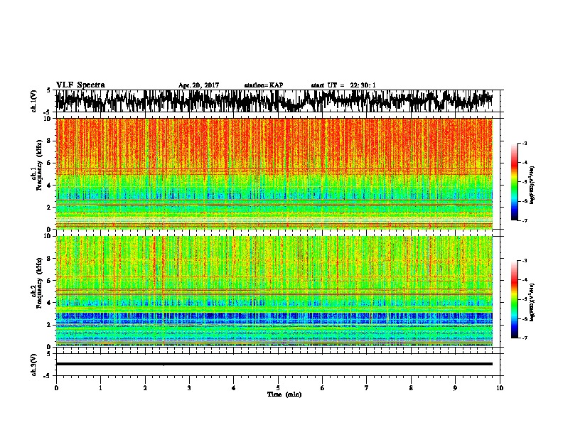Click the time axis tick label '5'

coord(278,388)
